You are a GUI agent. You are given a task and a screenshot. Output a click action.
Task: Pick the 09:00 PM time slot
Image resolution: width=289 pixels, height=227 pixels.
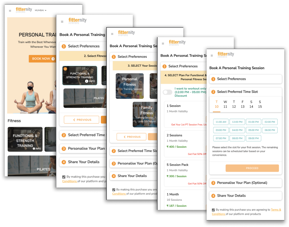pyautogui.click(x=253, y=138)
